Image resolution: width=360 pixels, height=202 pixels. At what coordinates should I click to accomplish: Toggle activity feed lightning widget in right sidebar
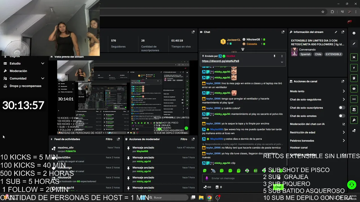pyautogui.click(x=354, y=68)
